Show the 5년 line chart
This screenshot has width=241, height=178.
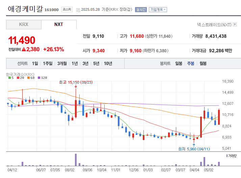point(96,63)
